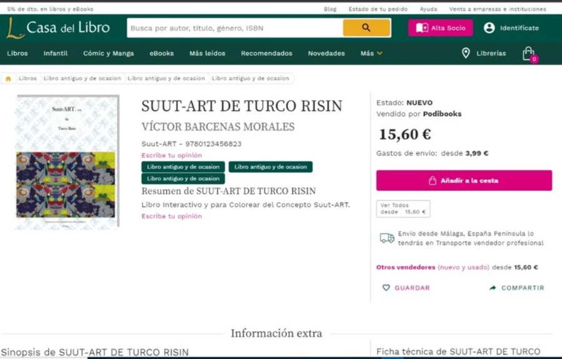Expand the Más menu chevron
The image size is (562, 359).
pyautogui.click(x=379, y=53)
